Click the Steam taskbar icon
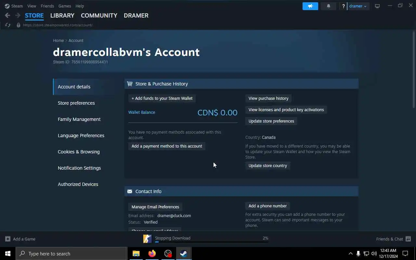 184,253
